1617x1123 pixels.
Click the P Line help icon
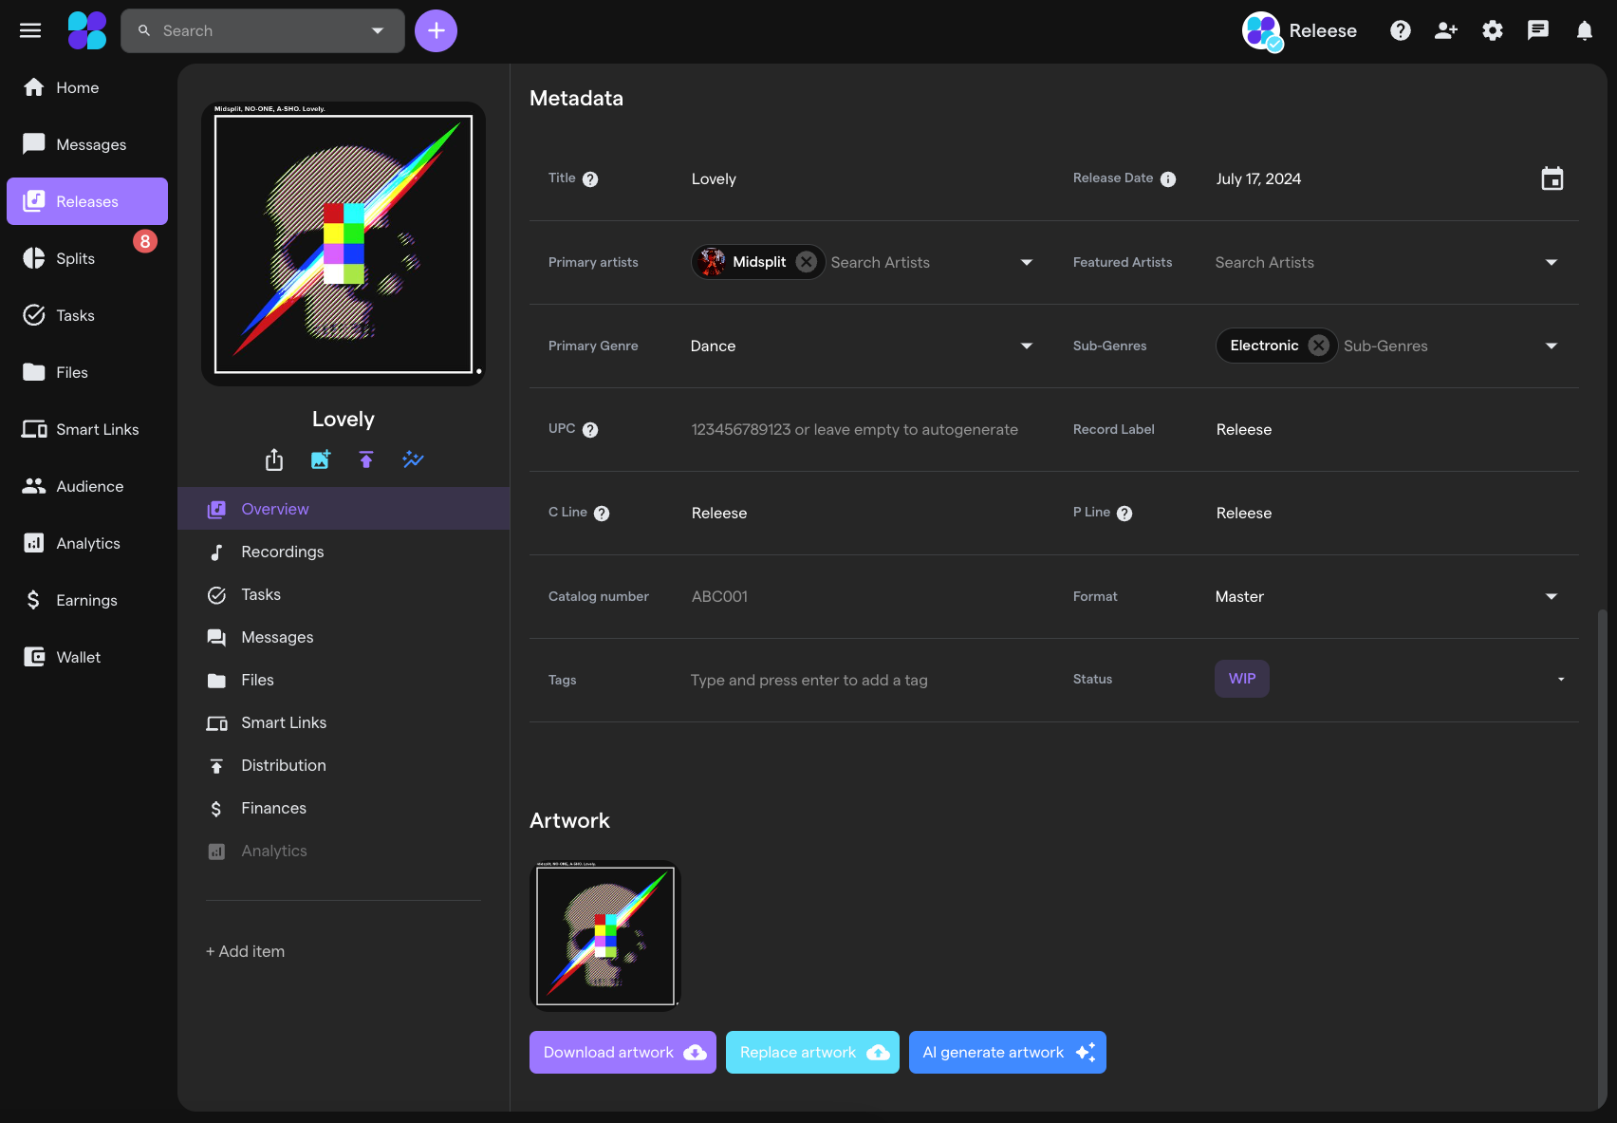click(x=1124, y=514)
